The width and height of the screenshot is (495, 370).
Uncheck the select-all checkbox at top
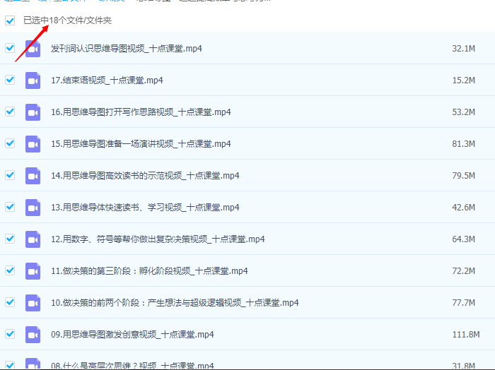10,21
